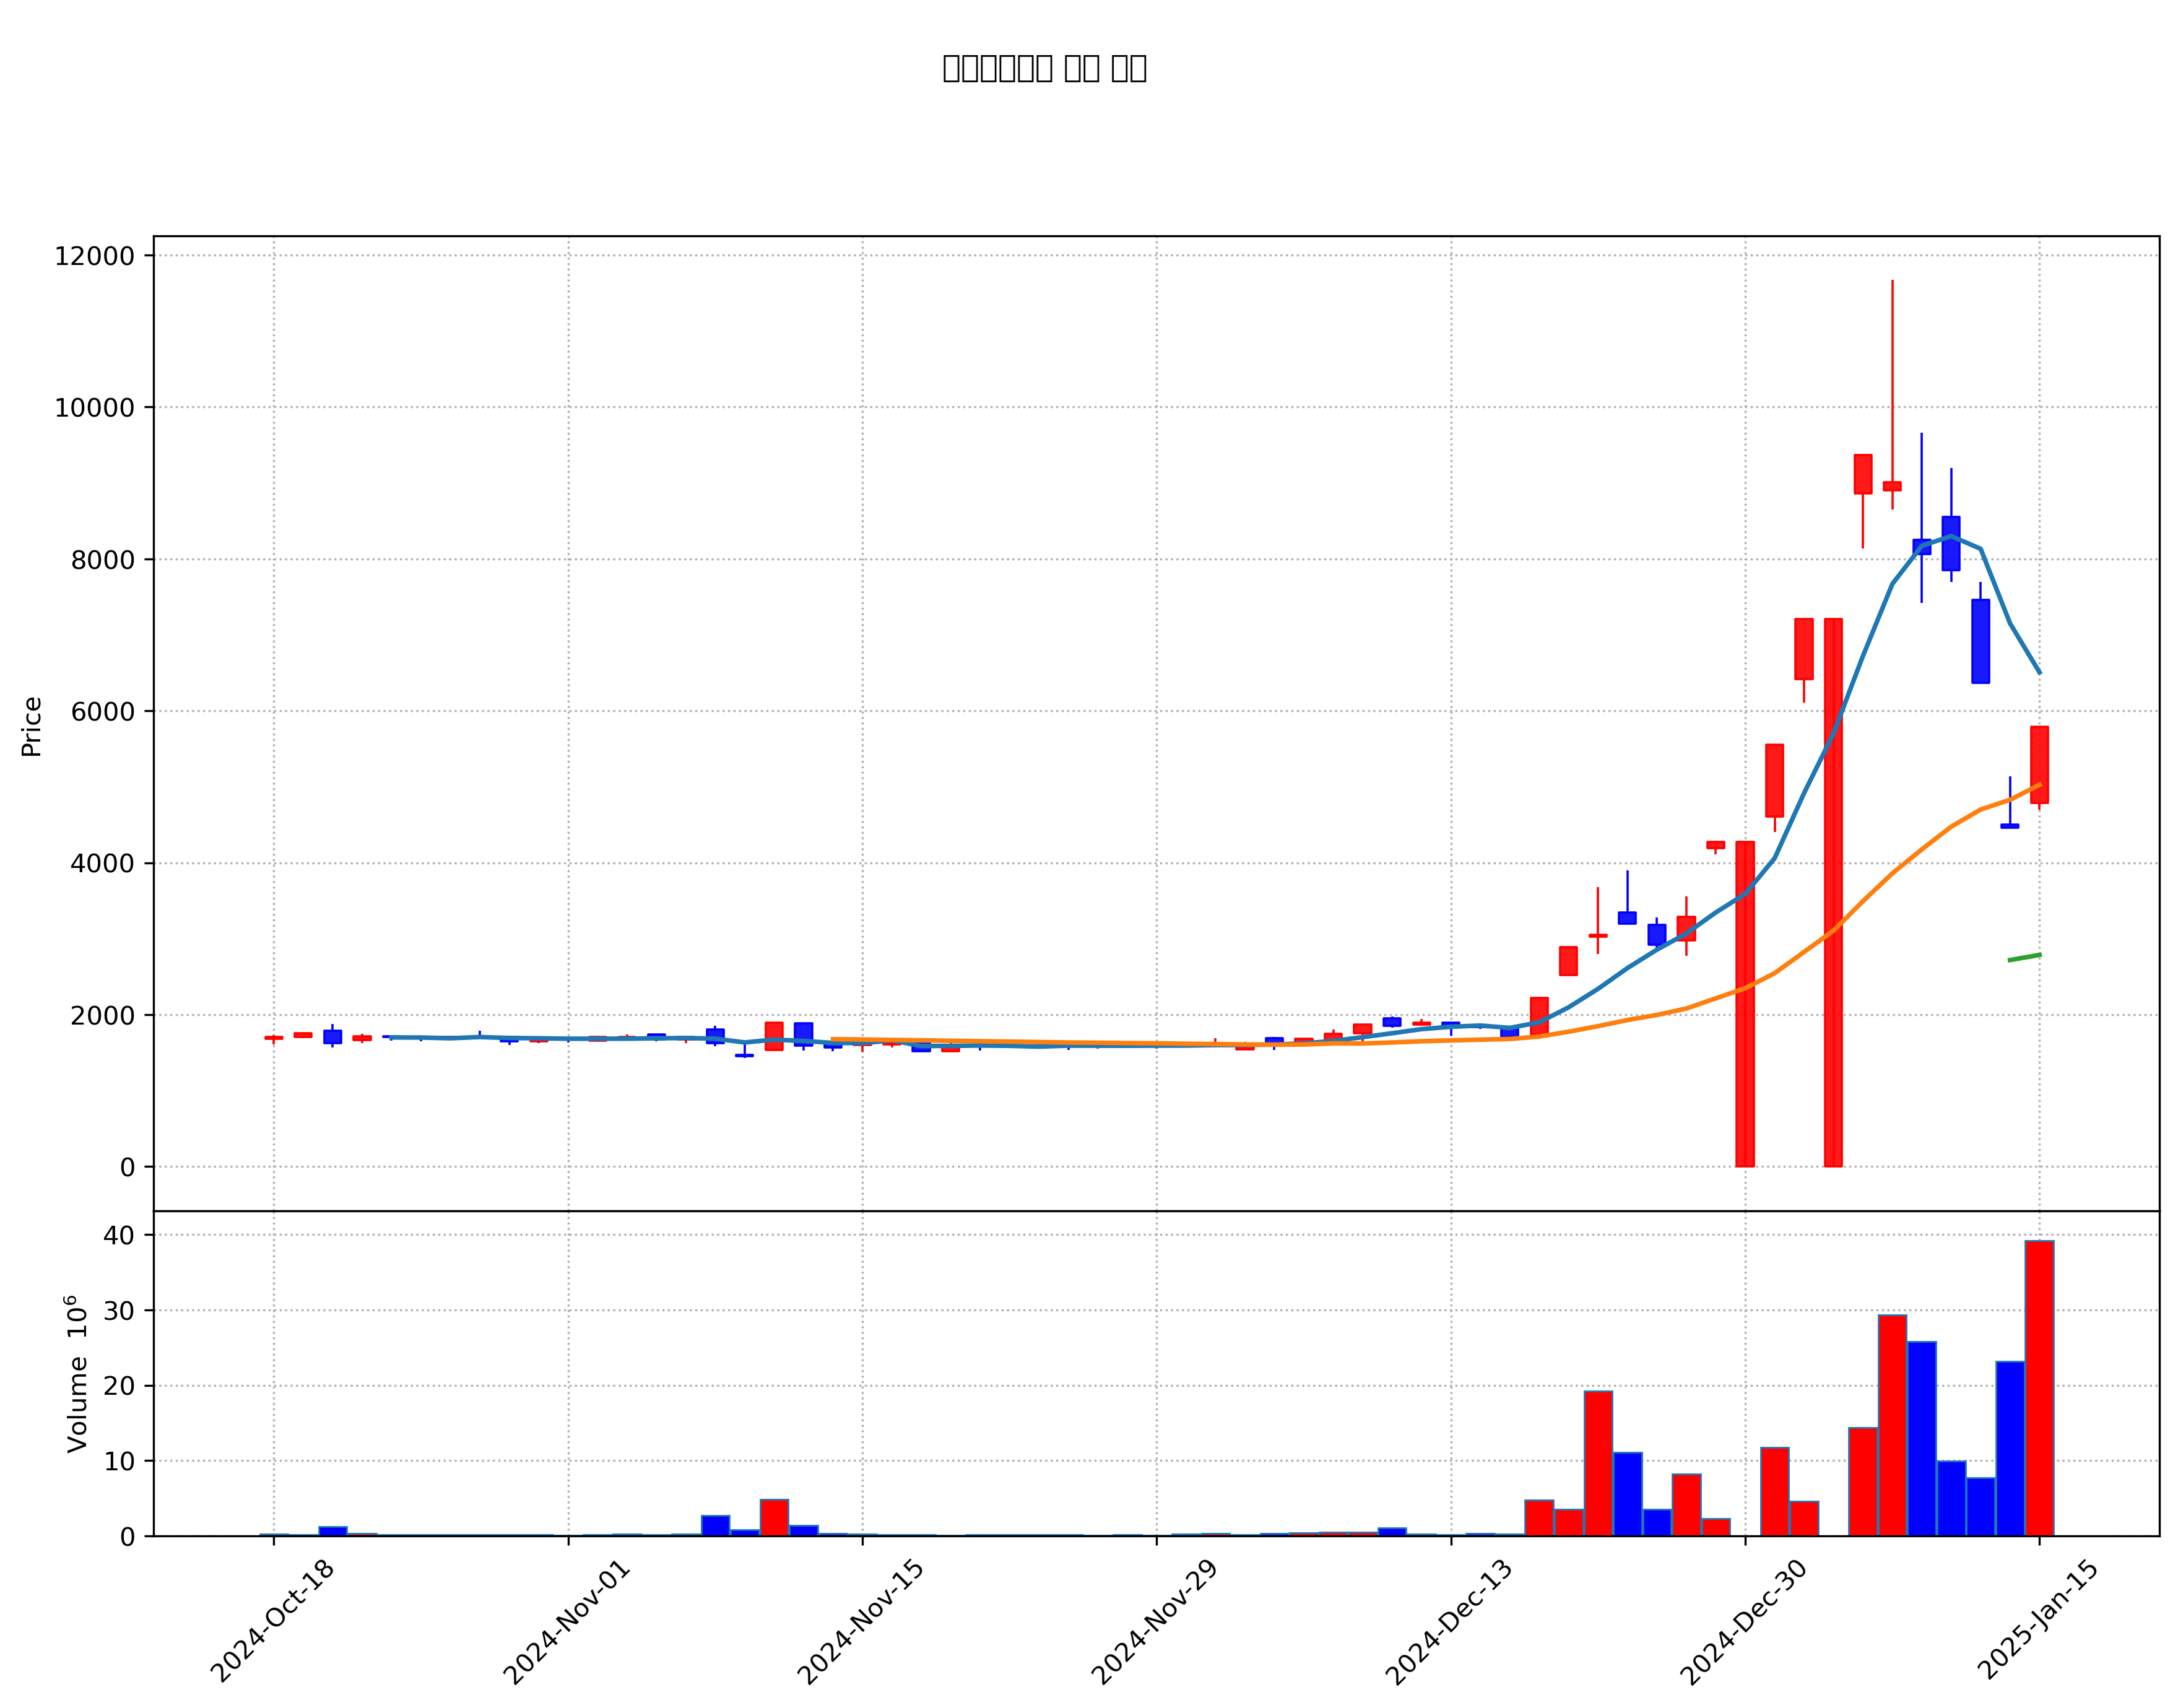The width and height of the screenshot is (2178, 1708).
Task: Select the Price y-axis title
Action: [31, 727]
